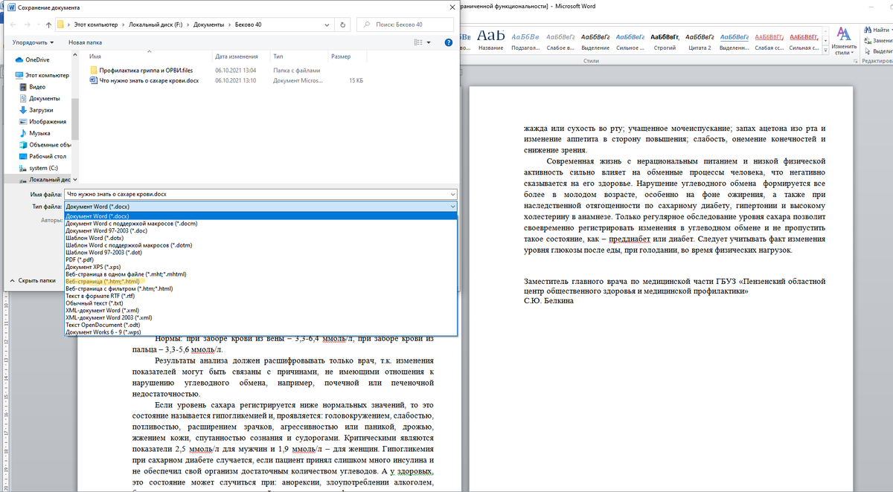Choose Шаблон Word (*.dotx) file type
This screenshot has height=492, width=893.
(x=260, y=238)
